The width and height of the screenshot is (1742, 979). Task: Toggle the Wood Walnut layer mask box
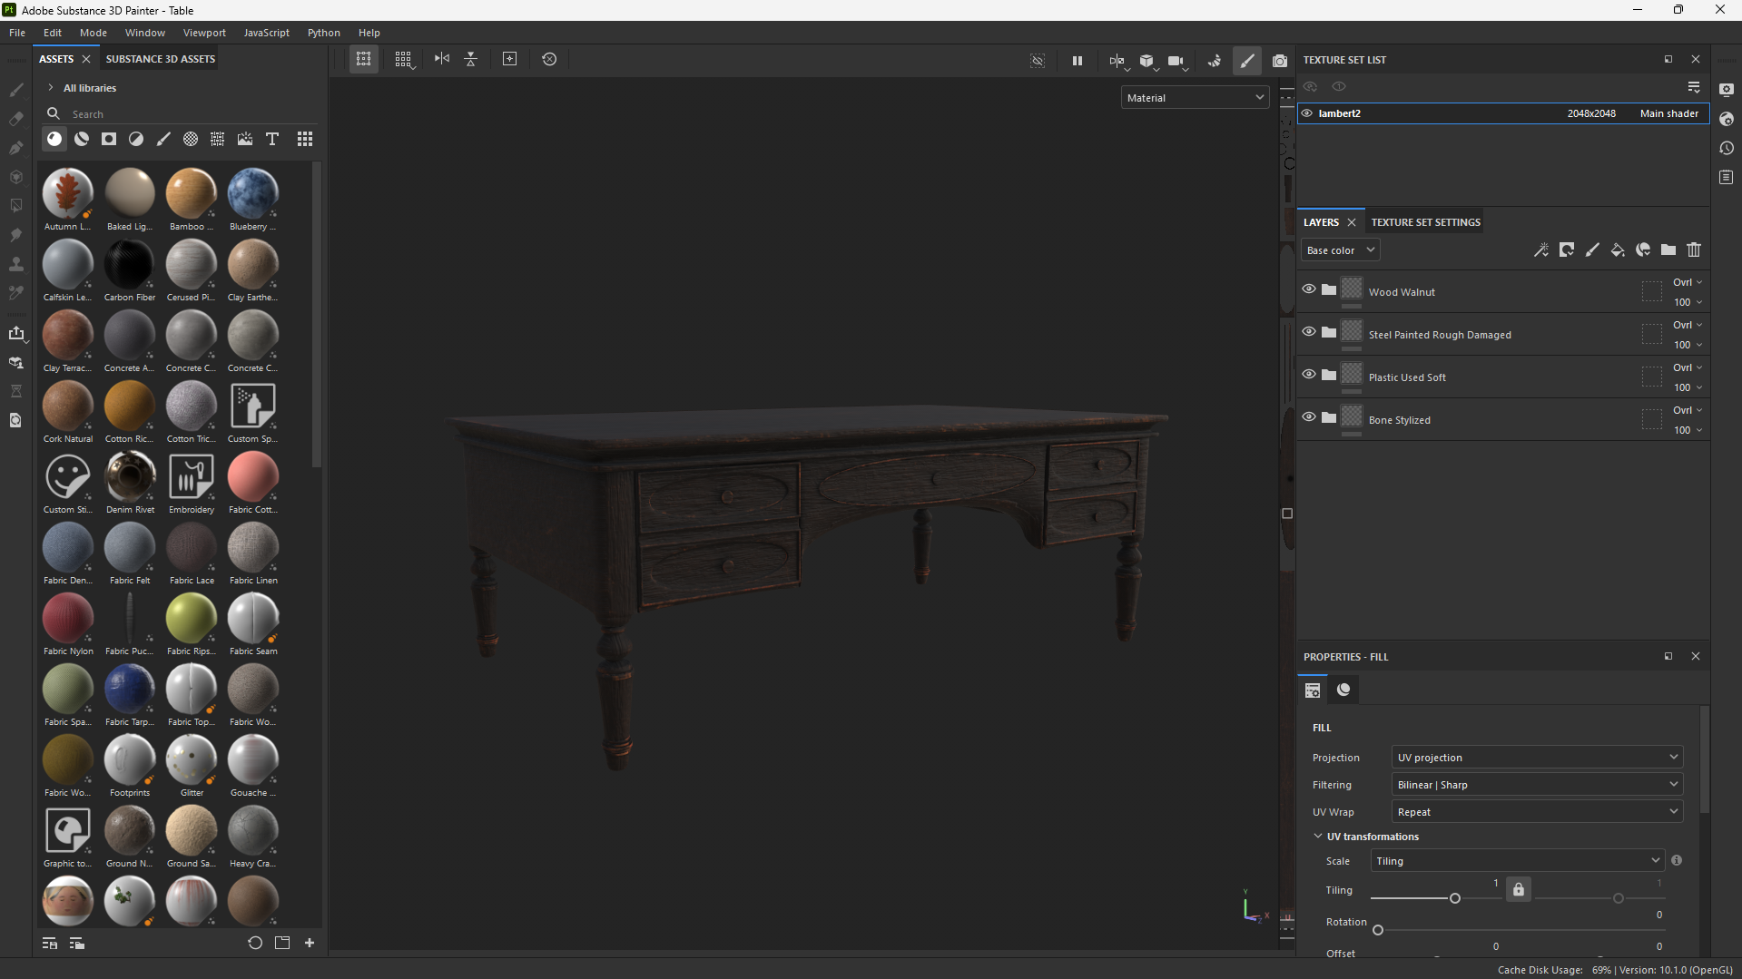[x=1652, y=291]
